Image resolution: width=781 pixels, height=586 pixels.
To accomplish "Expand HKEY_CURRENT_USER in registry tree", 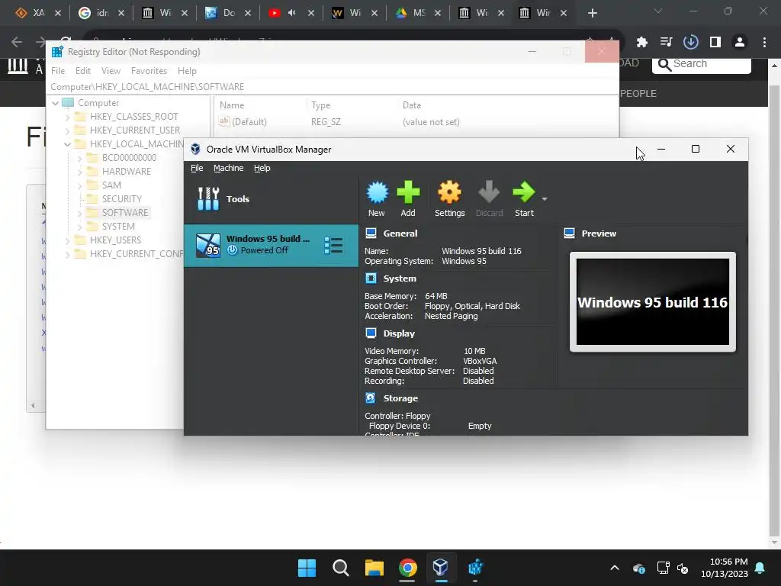I will (x=68, y=130).
